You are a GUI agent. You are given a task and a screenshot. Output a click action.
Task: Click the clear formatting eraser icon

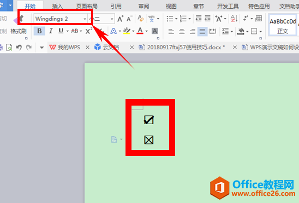click(141, 19)
